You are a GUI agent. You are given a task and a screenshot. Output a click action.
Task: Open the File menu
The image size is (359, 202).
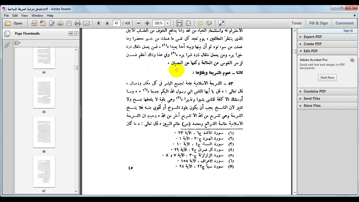coord(6,16)
